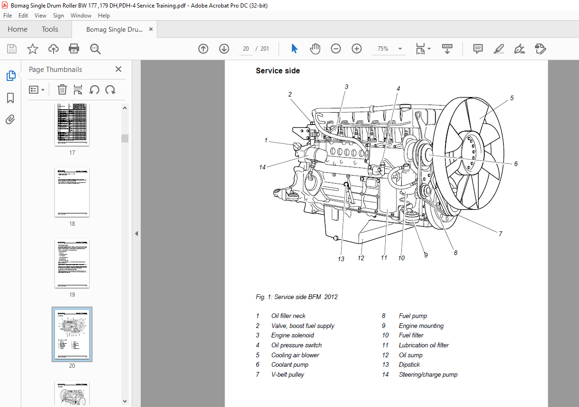Open the Sign menu
This screenshot has height=407, width=579.
(x=58, y=16)
